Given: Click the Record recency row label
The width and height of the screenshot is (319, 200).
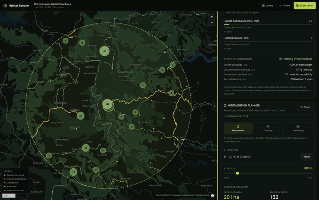Looking at the screenshot, I should tap(232, 79).
